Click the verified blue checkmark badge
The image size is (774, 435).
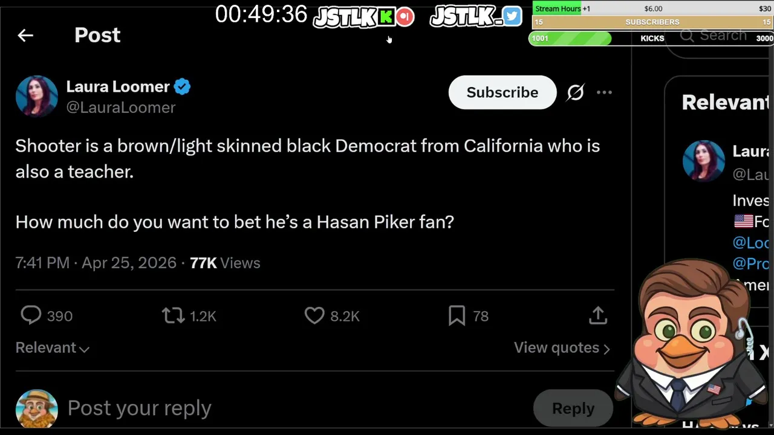click(x=182, y=87)
